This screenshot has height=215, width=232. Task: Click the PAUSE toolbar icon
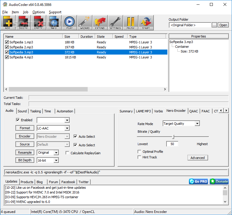tap(131, 23)
